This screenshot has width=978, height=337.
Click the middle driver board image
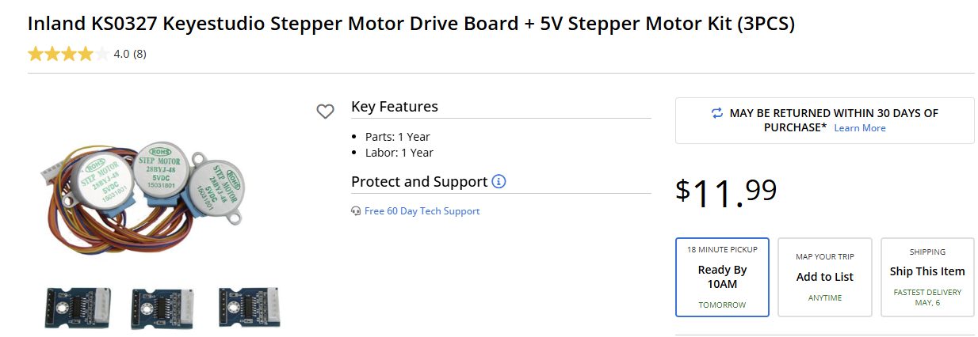pos(164,308)
